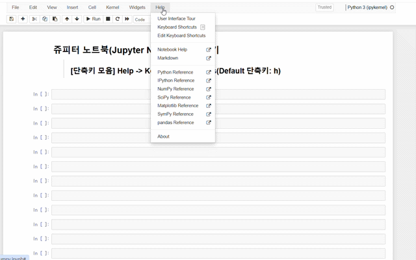Click external link icon beside NumPy Reference
Screen dimensions: 416x260
point(209,89)
